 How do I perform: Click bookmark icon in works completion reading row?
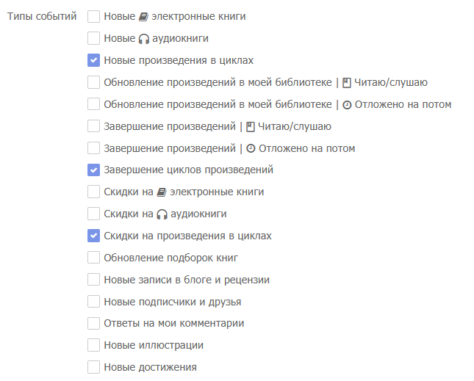pos(250,126)
